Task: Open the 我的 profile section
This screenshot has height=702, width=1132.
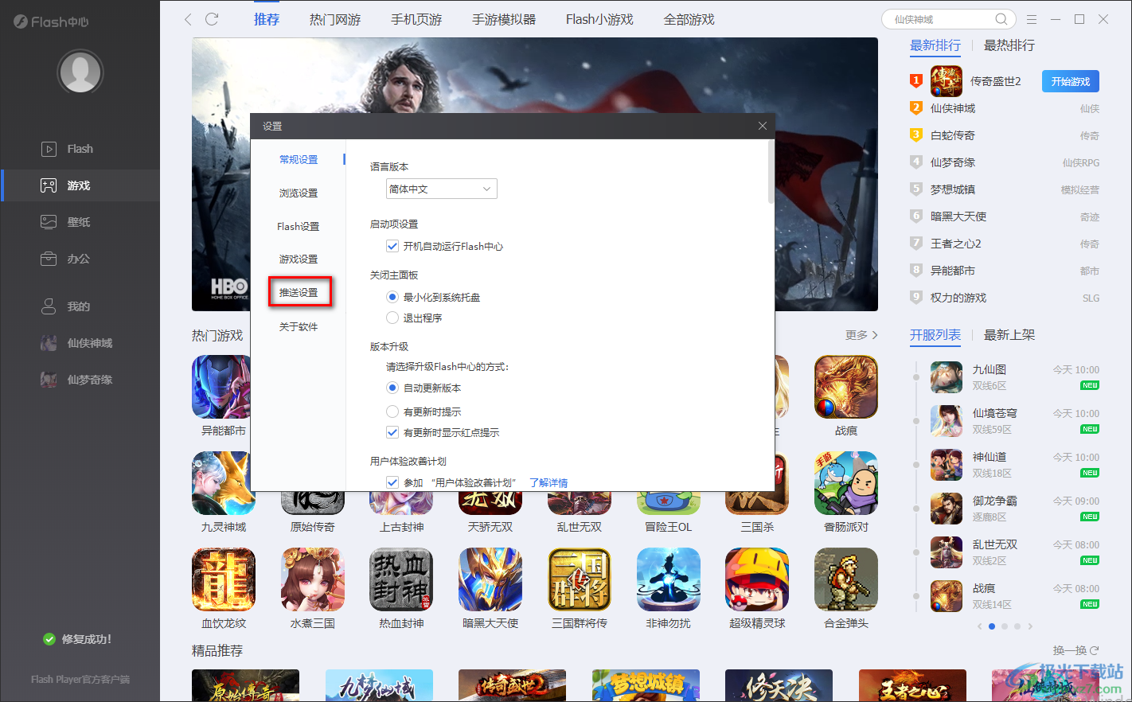Action: [80, 306]
